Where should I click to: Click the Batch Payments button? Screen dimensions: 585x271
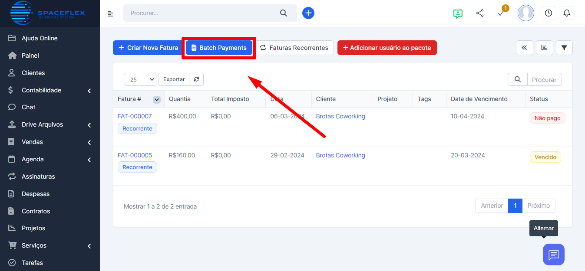(219, 48)
